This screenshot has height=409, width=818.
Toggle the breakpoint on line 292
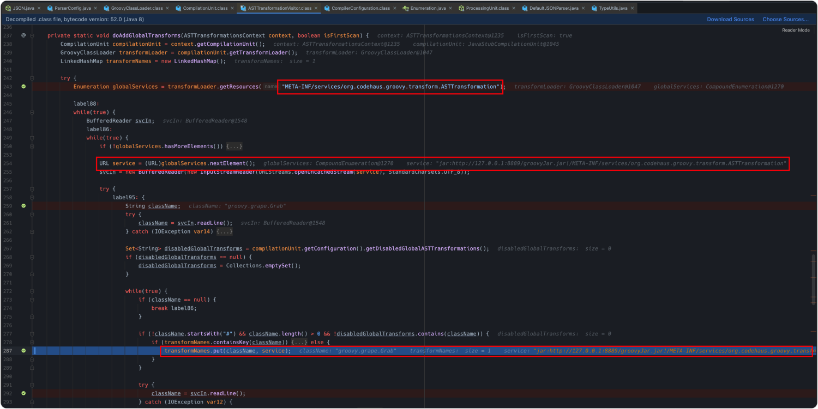coord(23,393)
